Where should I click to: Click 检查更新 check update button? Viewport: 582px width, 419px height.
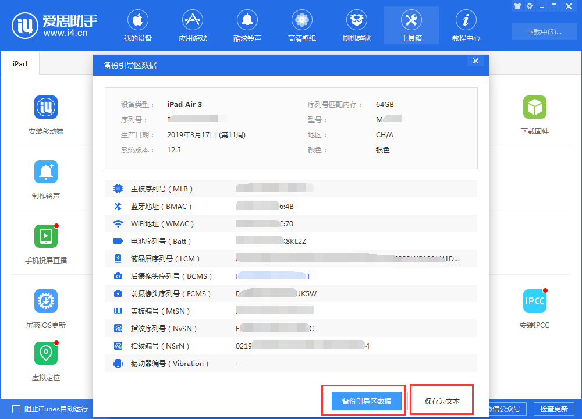coord(554,409)
